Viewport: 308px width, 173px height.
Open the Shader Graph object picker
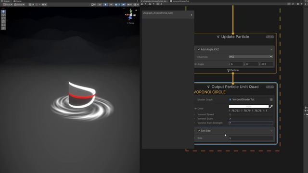click(271, 99)
